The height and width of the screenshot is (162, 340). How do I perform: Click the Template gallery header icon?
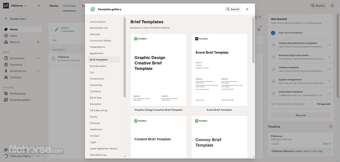[x=93, y=9]
